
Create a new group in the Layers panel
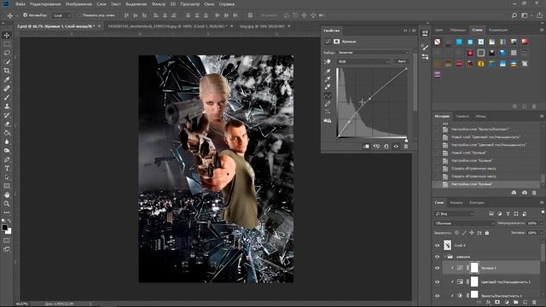[x=515, y=303]
